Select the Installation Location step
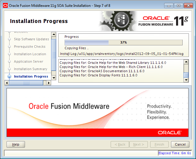This screenshot has width=196, height=159. click(x=30, y=54)
